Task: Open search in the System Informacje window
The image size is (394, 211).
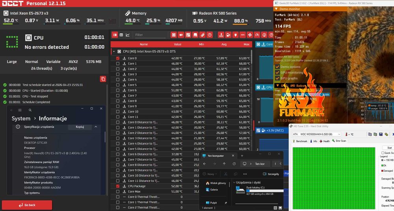Action: [30, 110]
